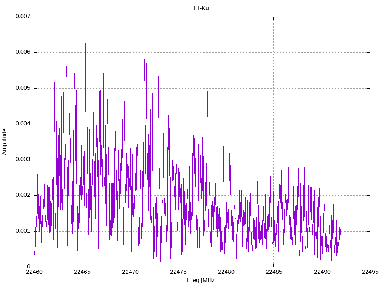This screenshot has height=285, width=380.
Task: Click the x-axis tick 22470
Action: click(130, 272)
